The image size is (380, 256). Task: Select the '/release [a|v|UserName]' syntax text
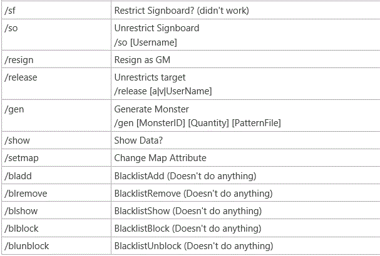click(x=163, y=91)
